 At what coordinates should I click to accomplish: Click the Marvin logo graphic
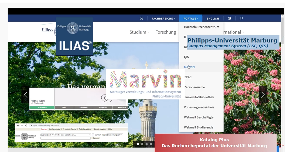coord(145,84)
